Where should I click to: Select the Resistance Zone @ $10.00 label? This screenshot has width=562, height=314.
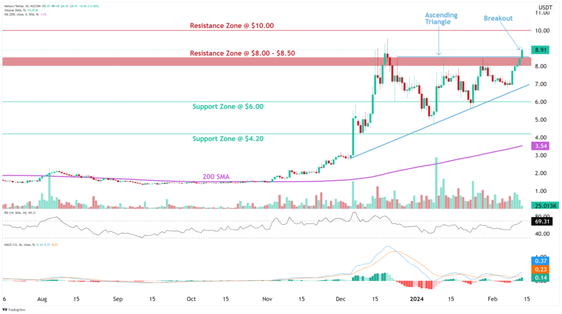click(232, 26)
